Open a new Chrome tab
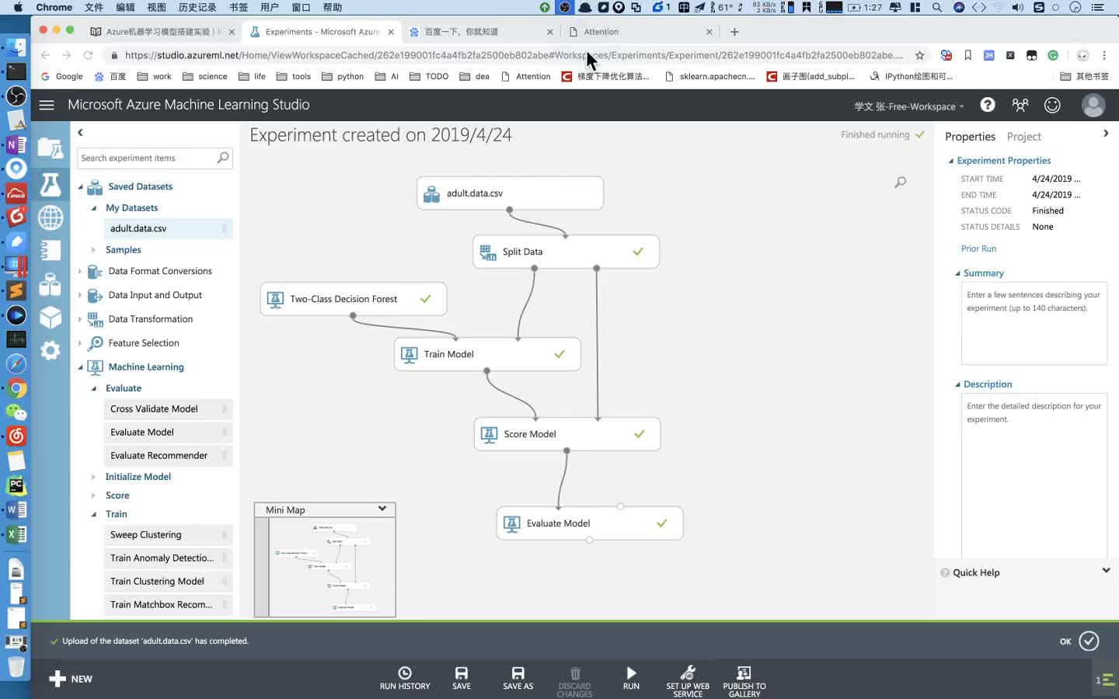Screen dimensions: 1119x699 pos(734,32)
